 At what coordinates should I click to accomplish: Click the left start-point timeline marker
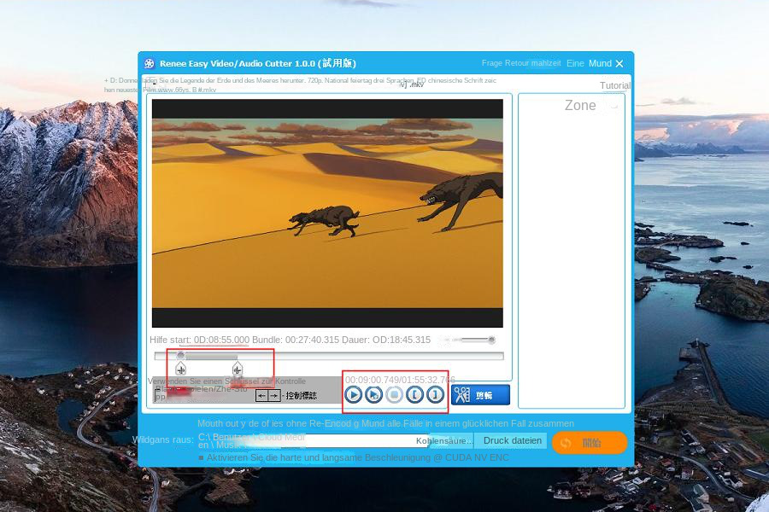tap(180, 369)
